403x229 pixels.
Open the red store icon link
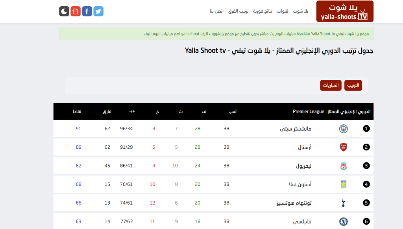pyautogui.click(x=76, y=11)
